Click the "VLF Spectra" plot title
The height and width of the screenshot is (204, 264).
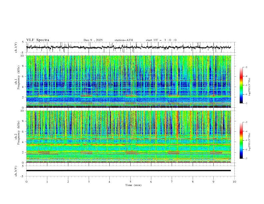pos(38,40)
